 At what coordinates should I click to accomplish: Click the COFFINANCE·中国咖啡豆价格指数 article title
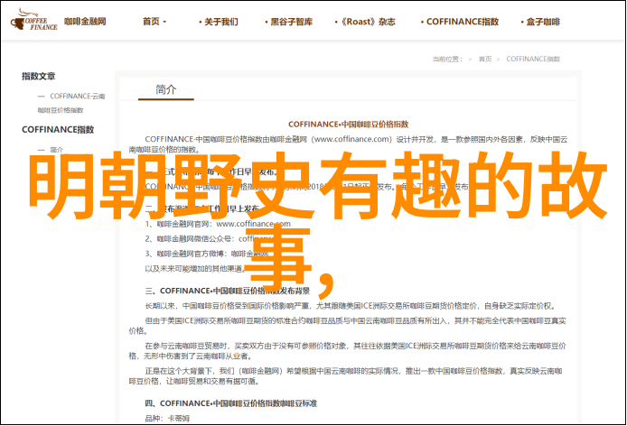349,125
